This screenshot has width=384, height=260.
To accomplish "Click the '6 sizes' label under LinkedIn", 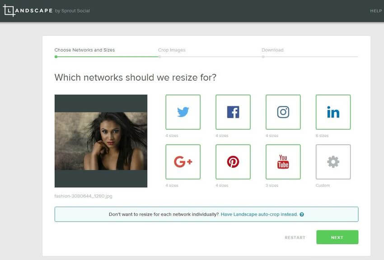I will pyautogui.click(x=322, y=136).
